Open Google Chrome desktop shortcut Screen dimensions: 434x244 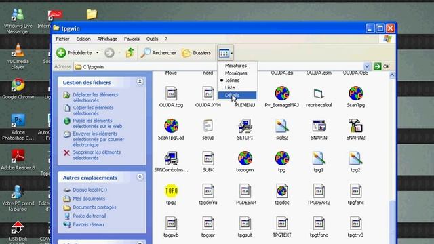coord(18,89)
